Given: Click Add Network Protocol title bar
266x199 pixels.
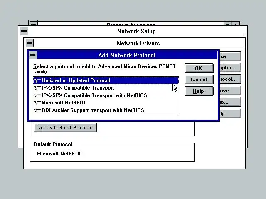Looking at the screenshot, I should click(x=127, y=55).
